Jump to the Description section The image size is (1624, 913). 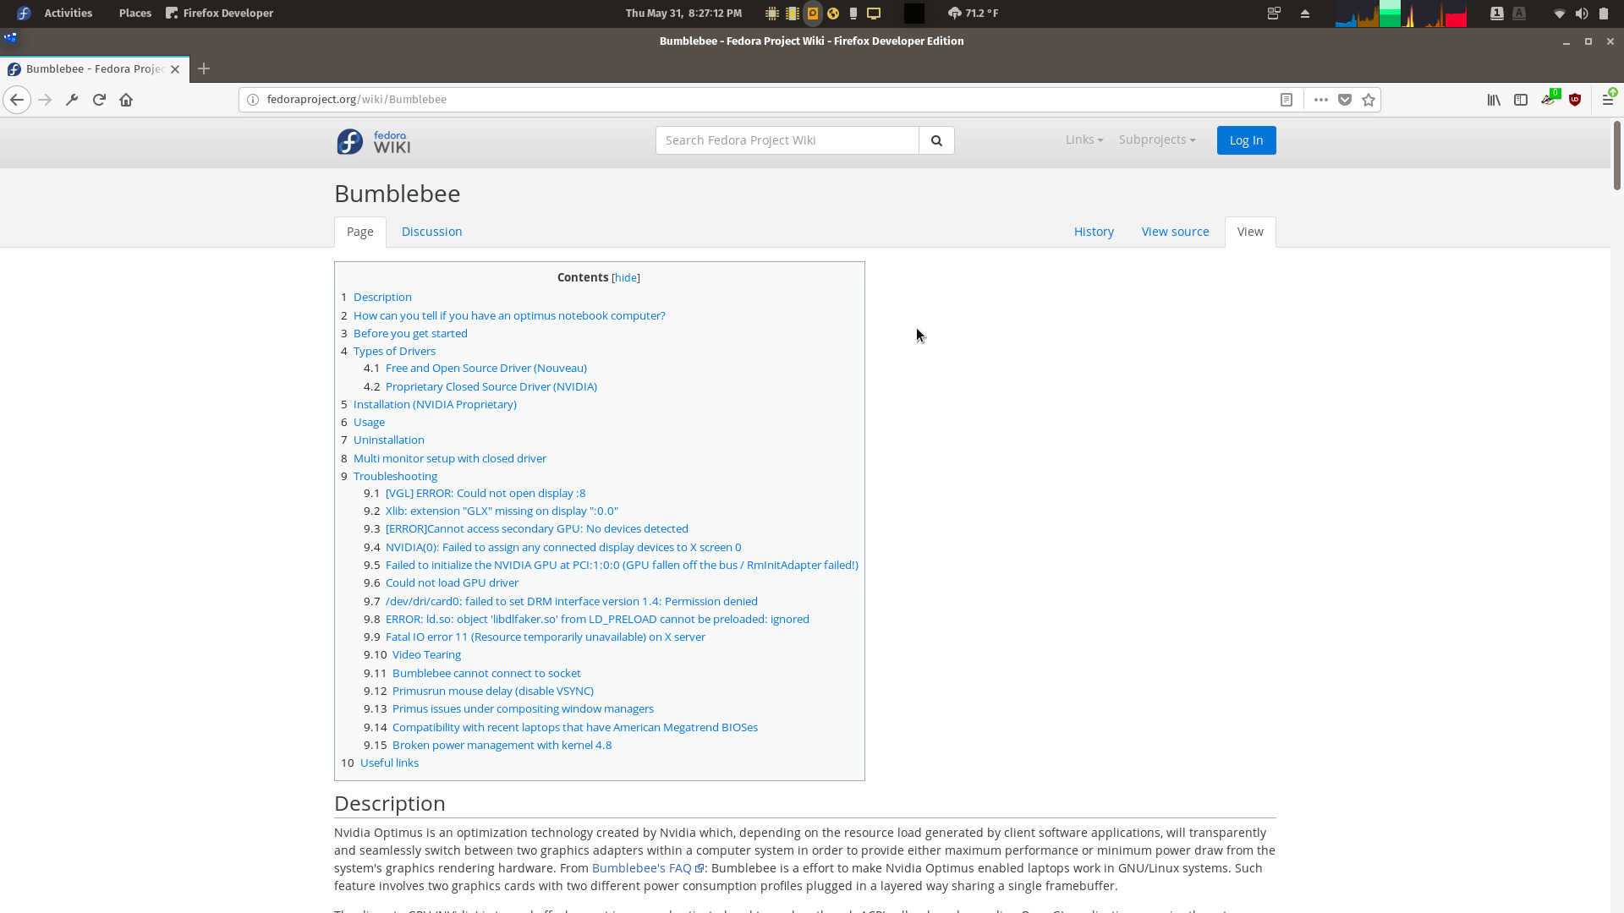tap(382, 298)
